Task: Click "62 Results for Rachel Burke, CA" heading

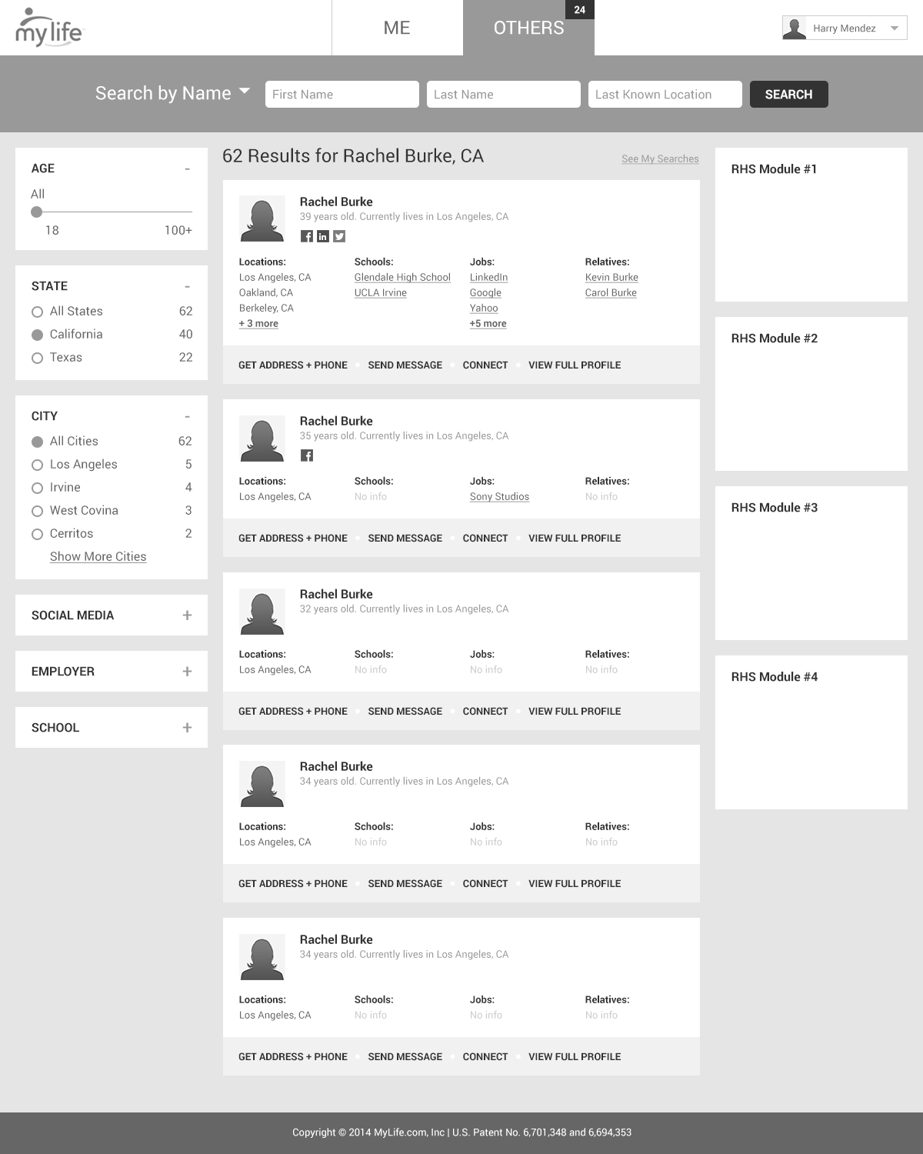Action: (353, 156)
